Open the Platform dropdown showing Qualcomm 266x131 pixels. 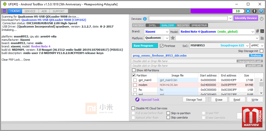point(157,38)
